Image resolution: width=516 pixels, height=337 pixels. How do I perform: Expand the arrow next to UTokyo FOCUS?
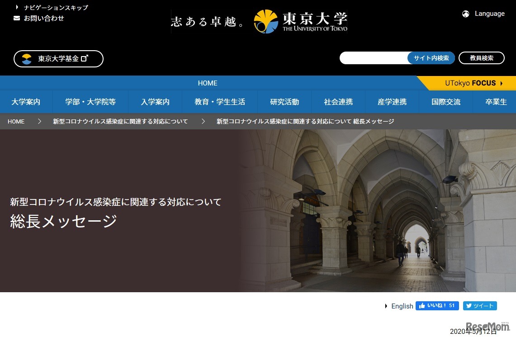[x=502, y=83]
